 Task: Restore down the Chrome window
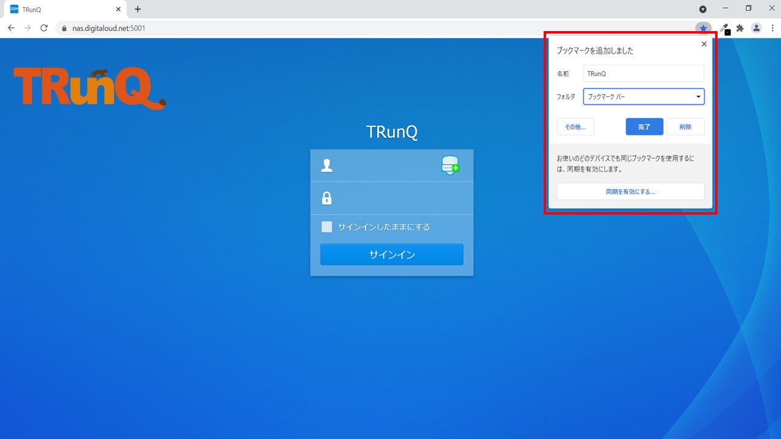(749, 9)
